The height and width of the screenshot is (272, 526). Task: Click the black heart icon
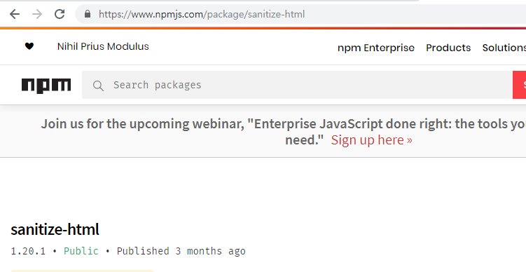29,46
